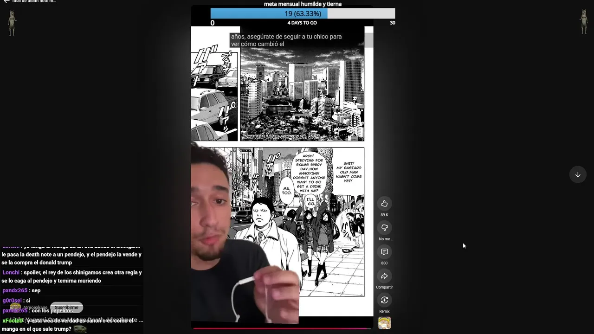Viewport: 594px width, 334px height.
Task: Click xFooleD username in chat
Action: pyautogui.click(x=13, y=321)
